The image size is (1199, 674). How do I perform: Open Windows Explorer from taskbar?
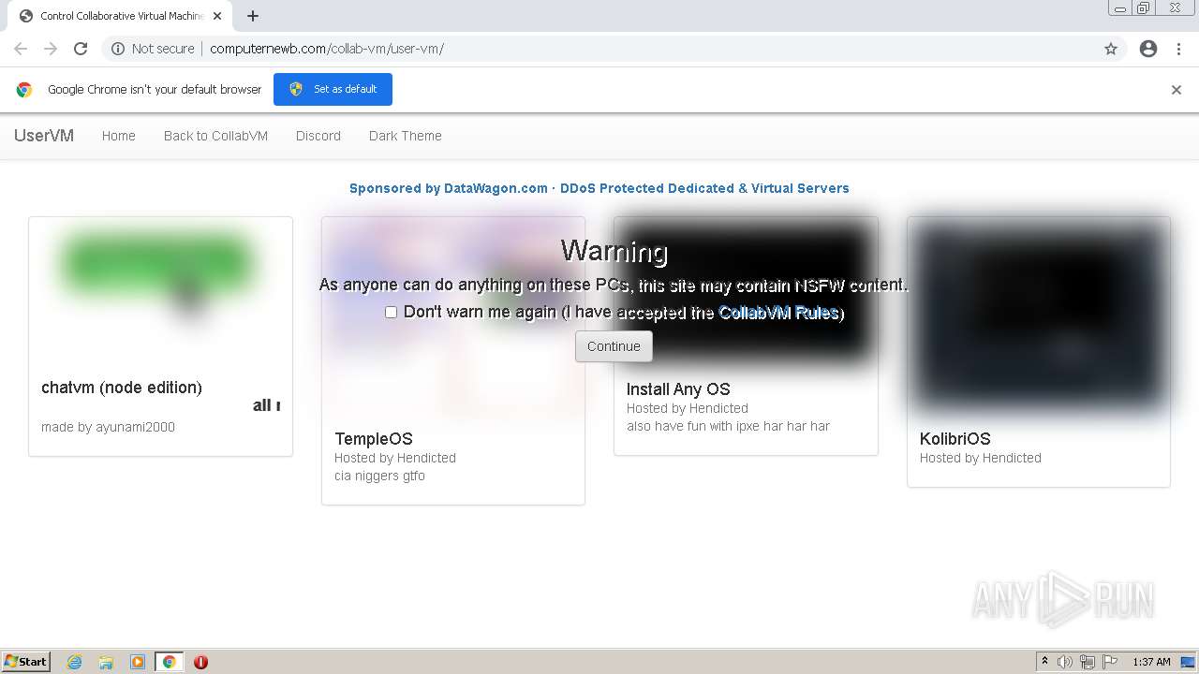[106, 662]
